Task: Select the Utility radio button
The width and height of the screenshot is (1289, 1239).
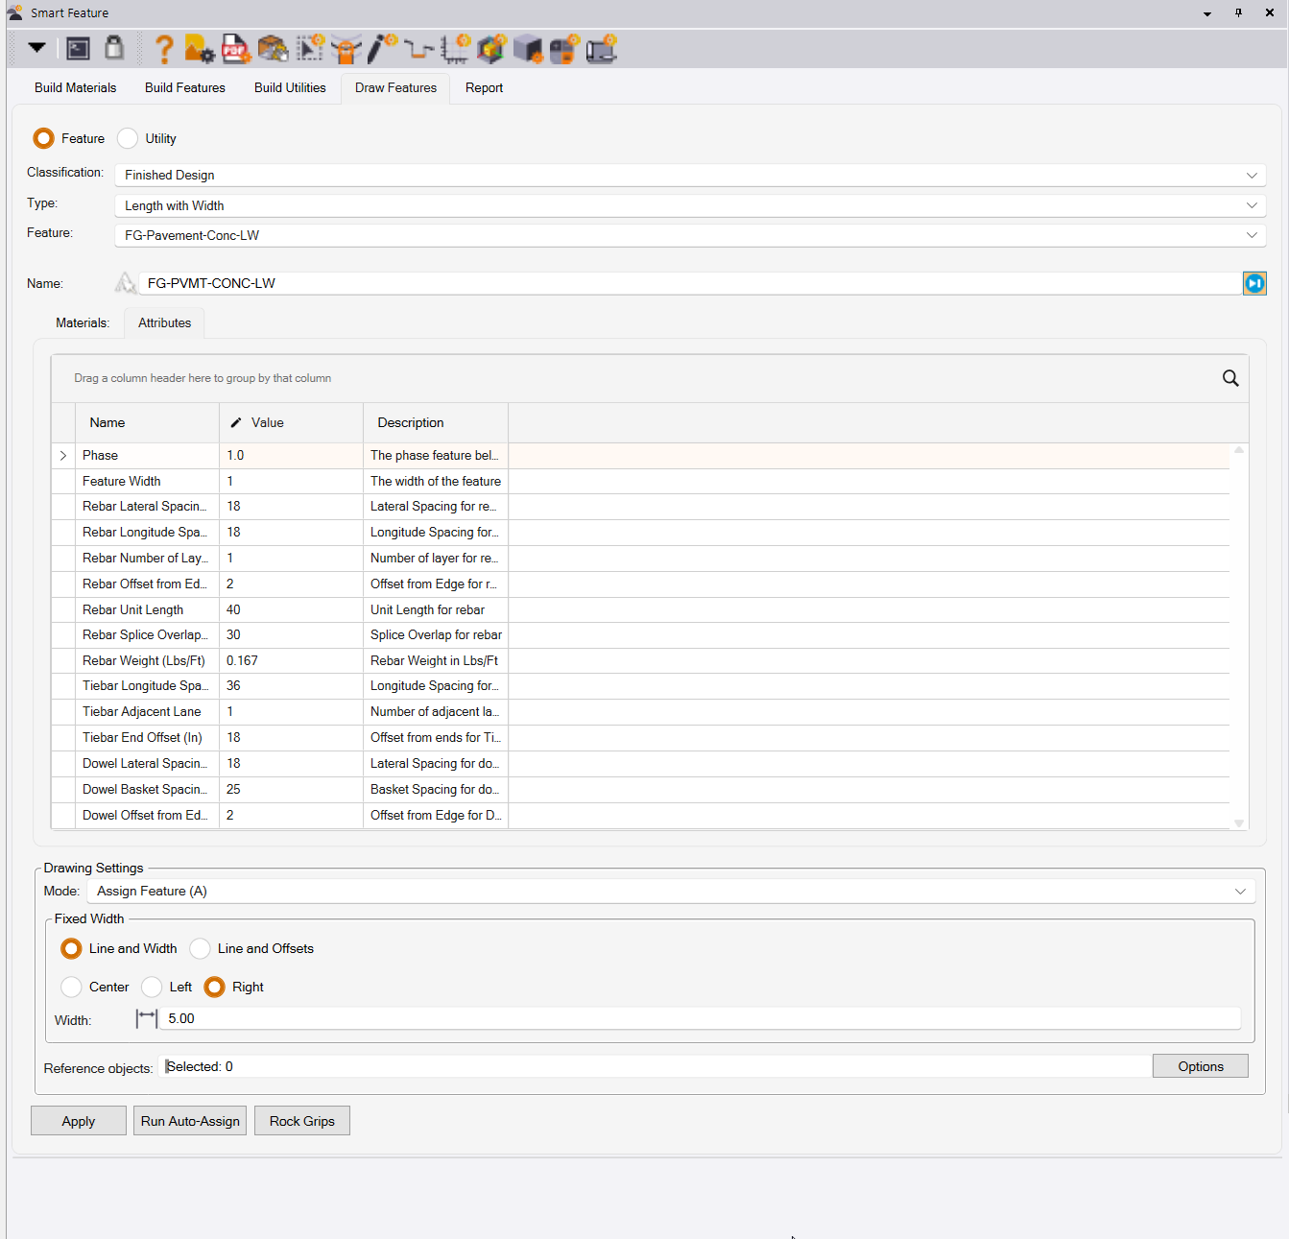Action: point(128,138)
